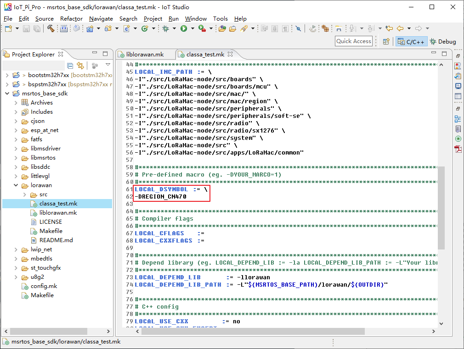Collapse all items in Project Explorer
This screenshot has height=349, width=464.
[x=70, y=66]
